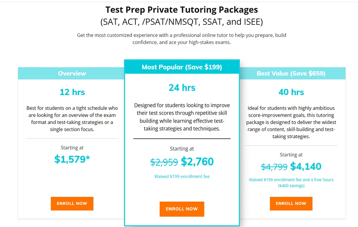Click the $1,579* starting price
The height and width of the screenshot is (227, 358).
(x=72, y=159)
